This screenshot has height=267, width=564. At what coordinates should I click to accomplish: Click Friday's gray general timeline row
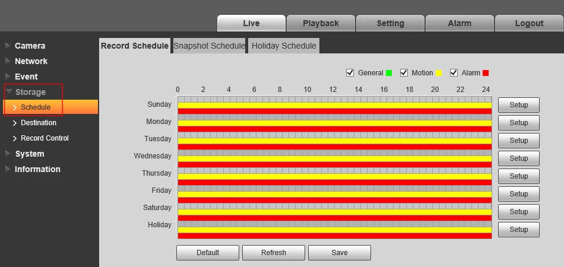point(334,188)
